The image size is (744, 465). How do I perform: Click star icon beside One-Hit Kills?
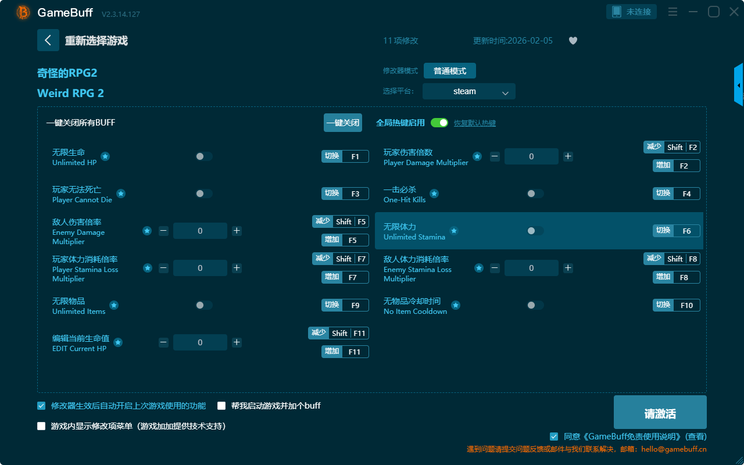pyautogui.click(x=434, y=194)
